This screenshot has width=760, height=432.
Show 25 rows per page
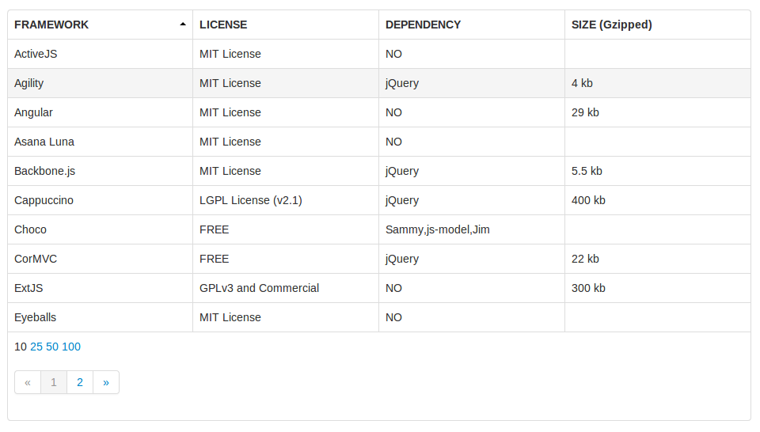[36, 347]
